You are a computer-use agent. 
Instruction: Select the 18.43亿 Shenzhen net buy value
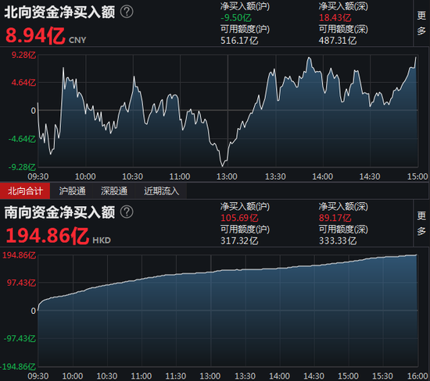coord(335,18)
